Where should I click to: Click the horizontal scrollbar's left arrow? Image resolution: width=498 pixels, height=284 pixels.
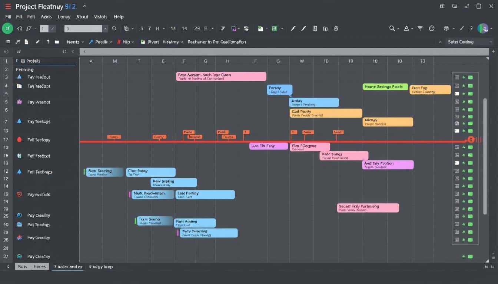84,52
